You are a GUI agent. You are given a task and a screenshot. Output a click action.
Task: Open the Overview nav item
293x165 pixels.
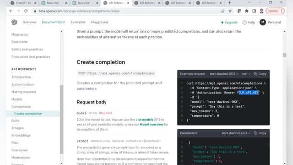point(29,22)
